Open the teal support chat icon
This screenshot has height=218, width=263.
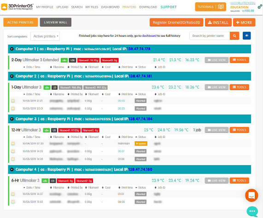click(x=252, y=212)
